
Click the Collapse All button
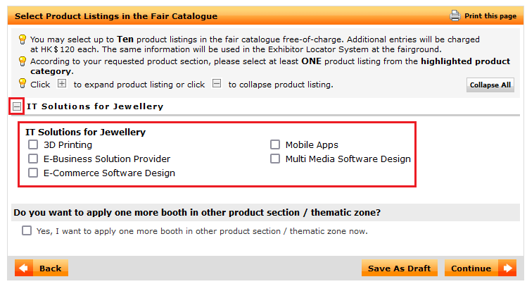(x=490, y=85)
